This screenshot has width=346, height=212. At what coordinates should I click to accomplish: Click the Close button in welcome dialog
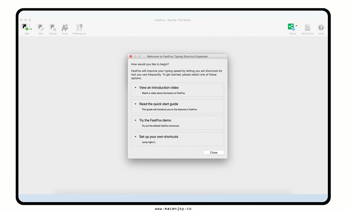(214, 153)
